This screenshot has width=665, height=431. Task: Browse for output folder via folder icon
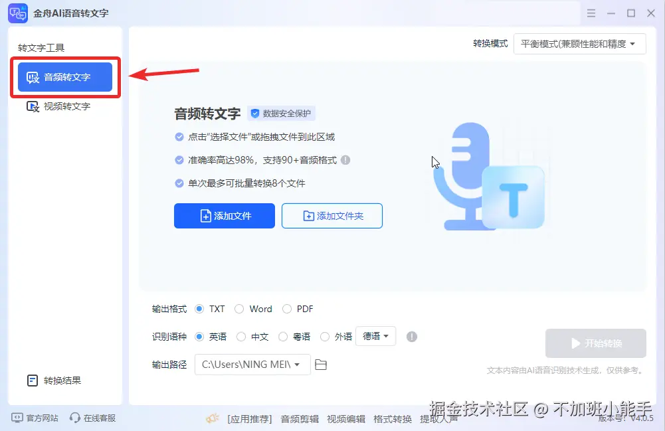tap(321, 365)
